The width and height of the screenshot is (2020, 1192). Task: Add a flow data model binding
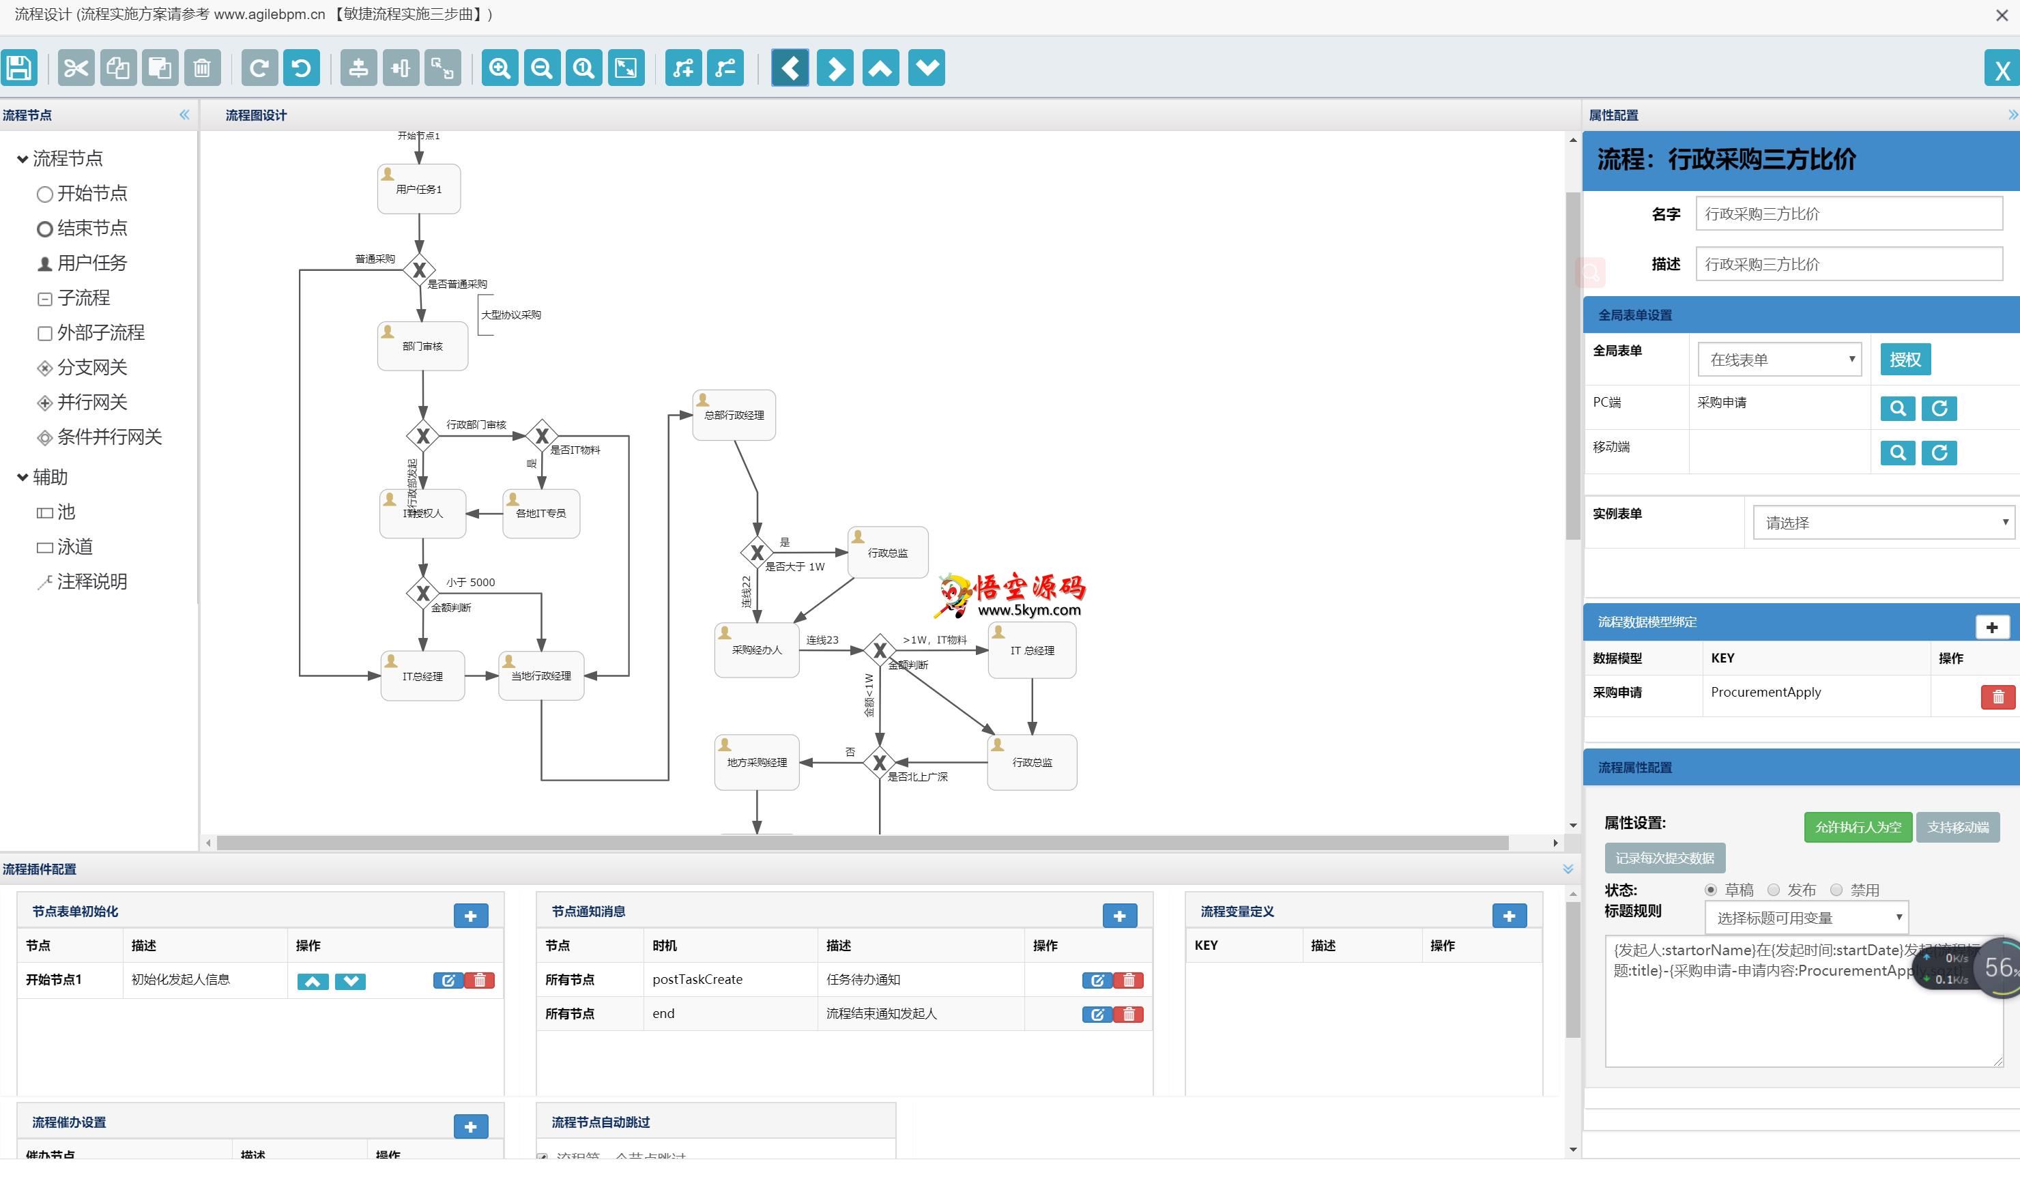1992,627
